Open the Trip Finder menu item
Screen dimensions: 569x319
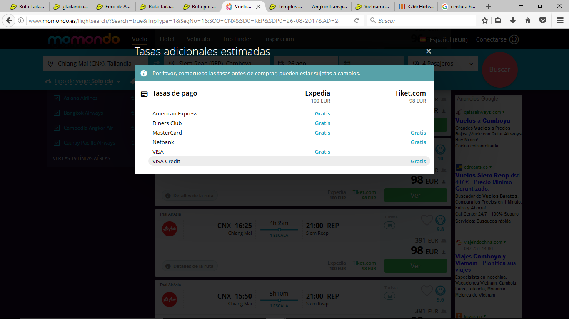tap(237, 39)
